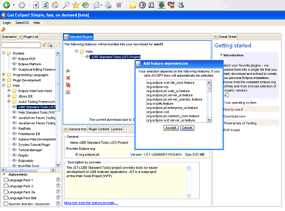Collapse the Web folder in Plugin List
Image resolution: width=285 pixels, height=211 pixels.
[x=4, y=85]
